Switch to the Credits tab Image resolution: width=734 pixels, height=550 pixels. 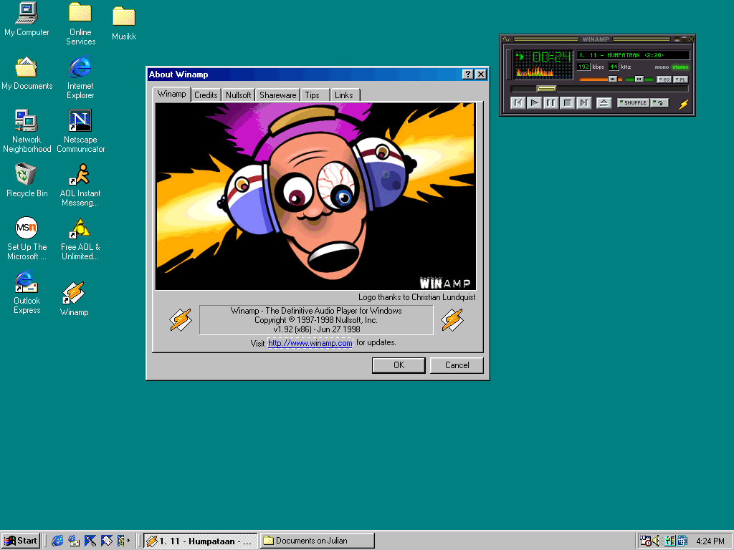[x=206, y=95]
